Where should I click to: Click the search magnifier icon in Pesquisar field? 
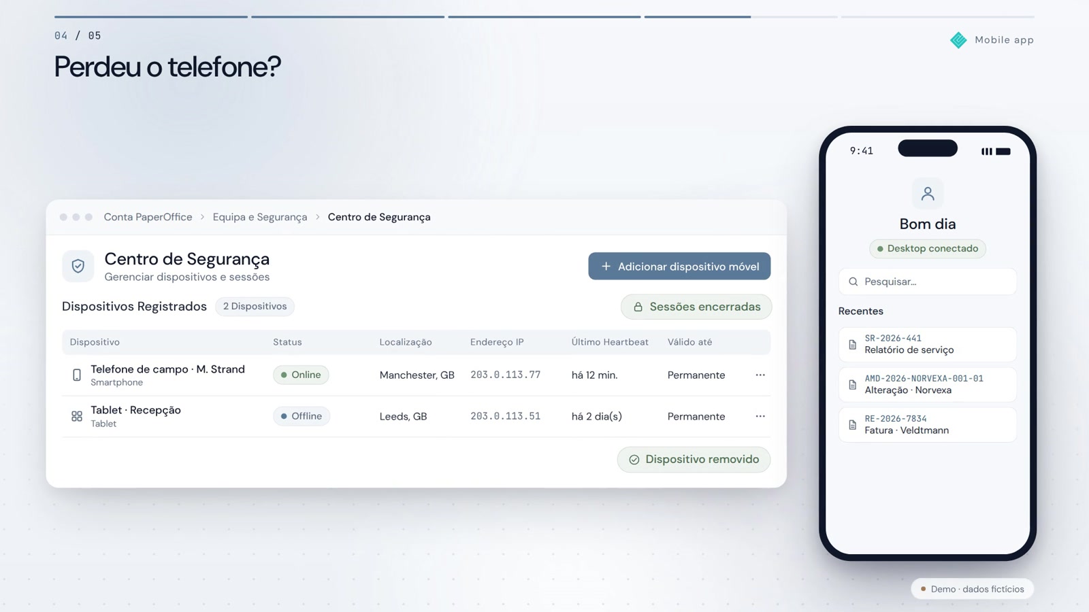click(x=853, y=282)
